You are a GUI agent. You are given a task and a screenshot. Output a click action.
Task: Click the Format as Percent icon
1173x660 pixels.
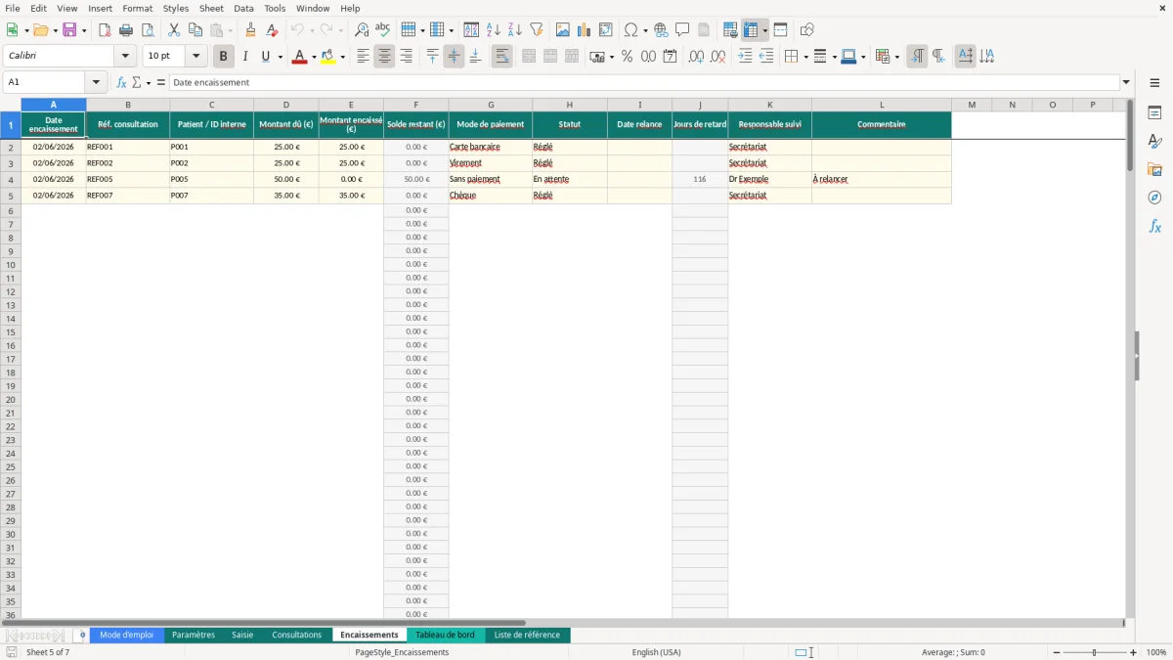[x=628, y=57]
